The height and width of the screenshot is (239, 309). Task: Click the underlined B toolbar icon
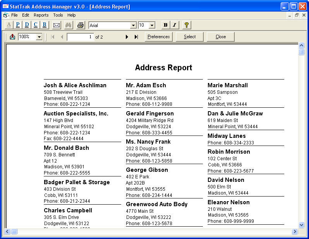[45, 25]
